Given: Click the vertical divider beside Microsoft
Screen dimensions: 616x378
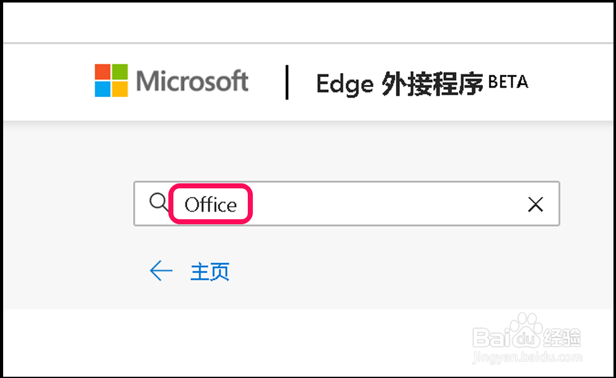Looking at the screenshot, I should tap(287, 82).
